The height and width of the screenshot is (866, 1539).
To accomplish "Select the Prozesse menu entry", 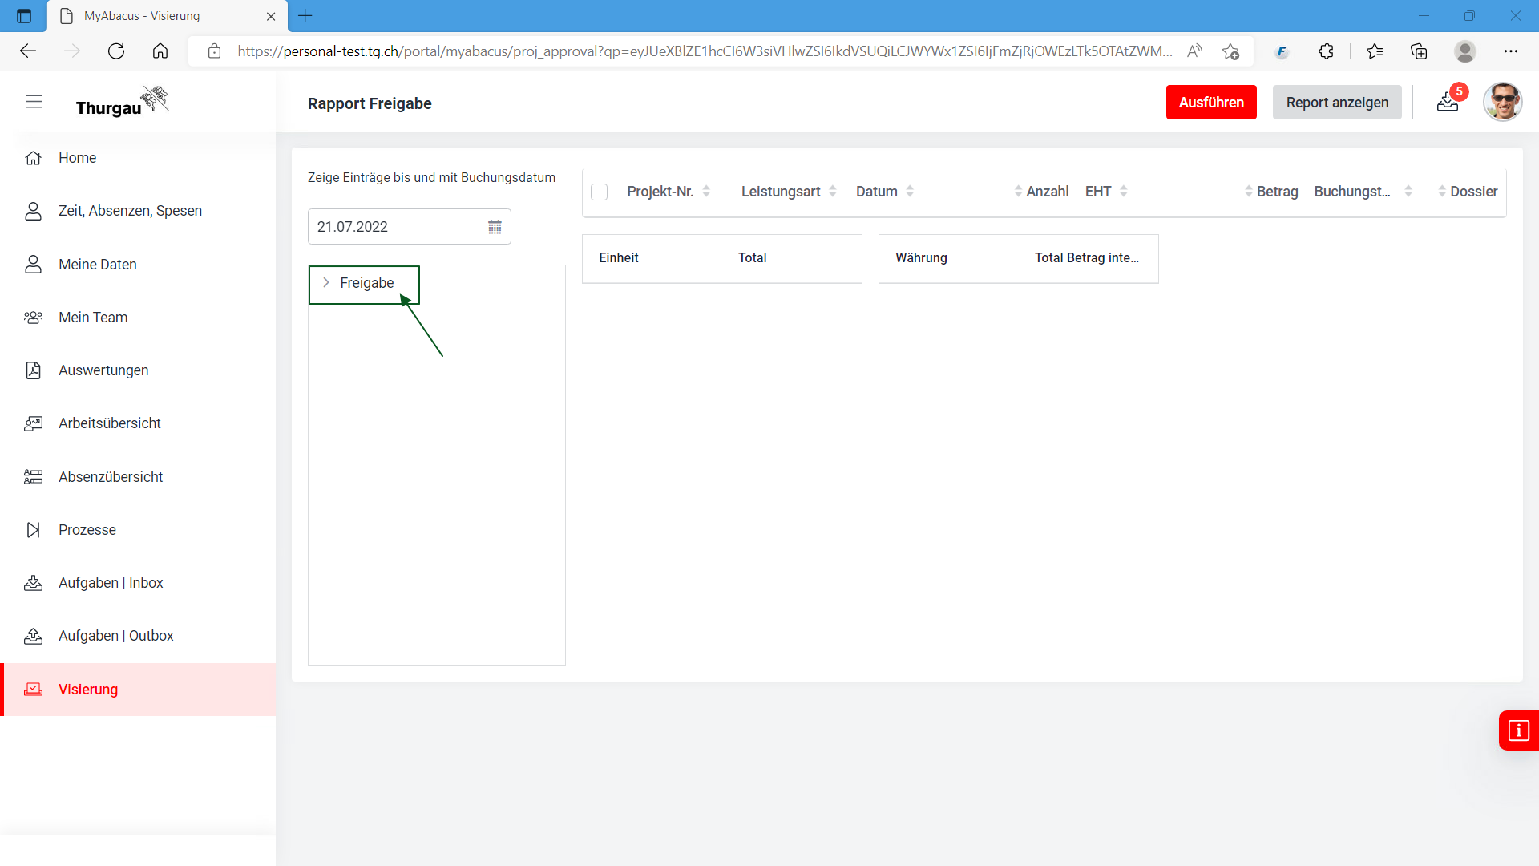I will (x=87, y=530).
